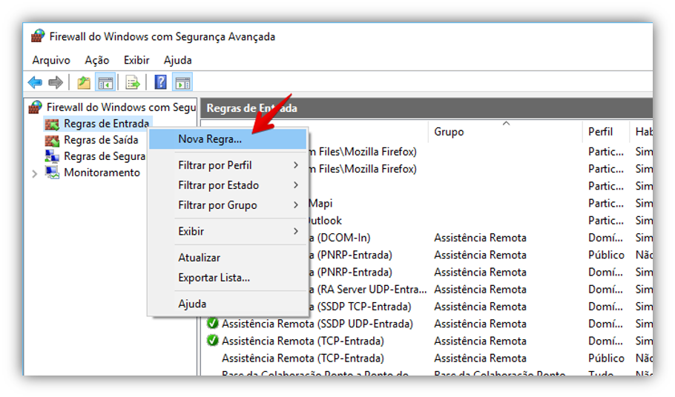This screenshot has width=675, height=397.
Task: Open the Filtrar por Grupo submenu
Action: coord(217,205)
